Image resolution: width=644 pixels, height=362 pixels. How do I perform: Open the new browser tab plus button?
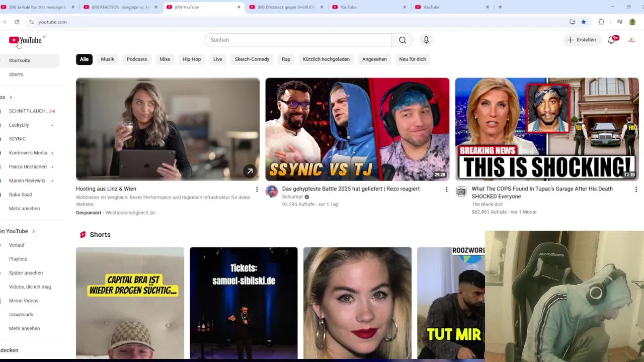tap(500, 7)
